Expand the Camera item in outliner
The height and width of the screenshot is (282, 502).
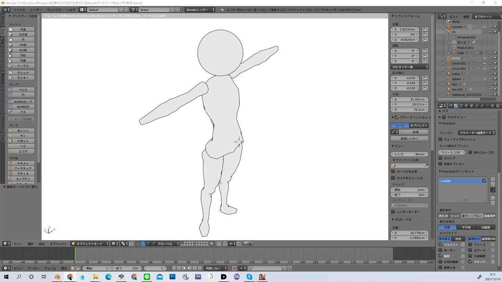click(x=444, y=27)
